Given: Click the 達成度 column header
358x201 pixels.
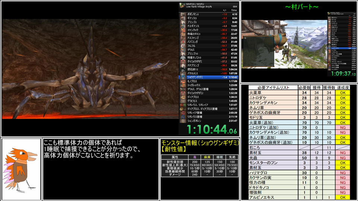Looking at the screenshot, I should [343, 87].
